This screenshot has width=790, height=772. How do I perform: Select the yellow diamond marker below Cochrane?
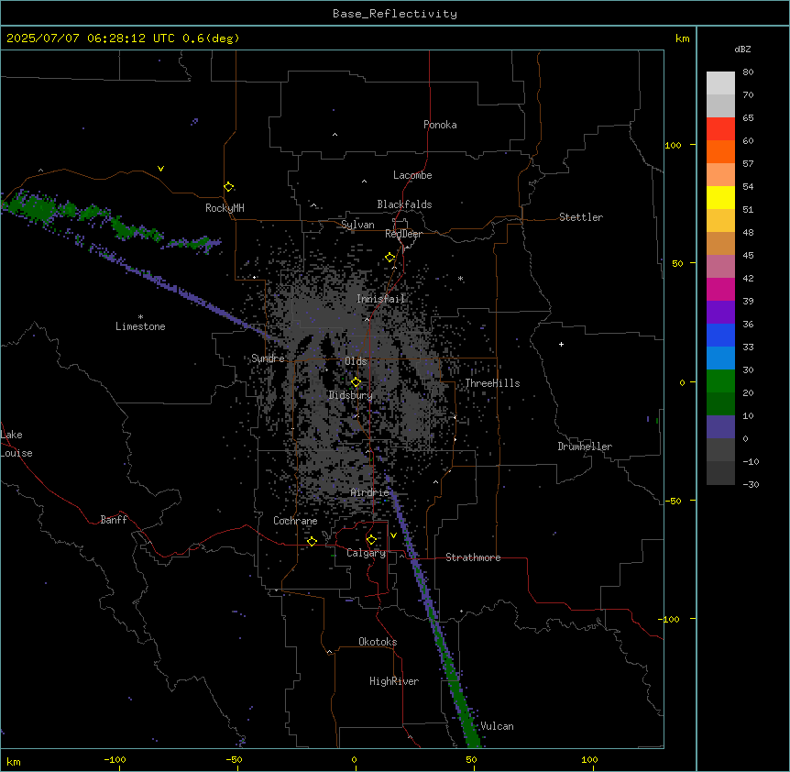[x=312, y=542]
